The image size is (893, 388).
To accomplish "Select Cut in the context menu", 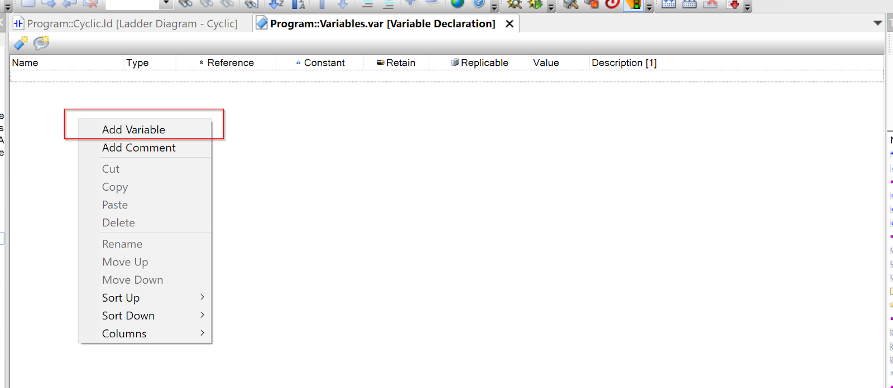I will tap(145, 169).
